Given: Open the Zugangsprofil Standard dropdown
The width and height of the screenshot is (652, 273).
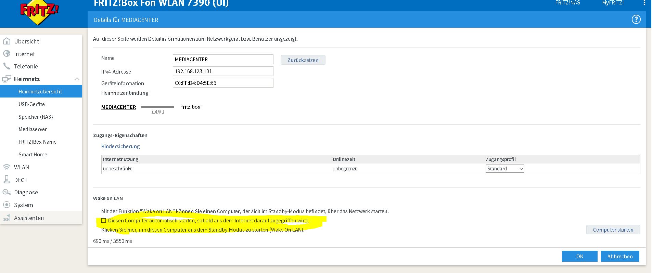Looking at the screenshot, I should click(505, 169).
